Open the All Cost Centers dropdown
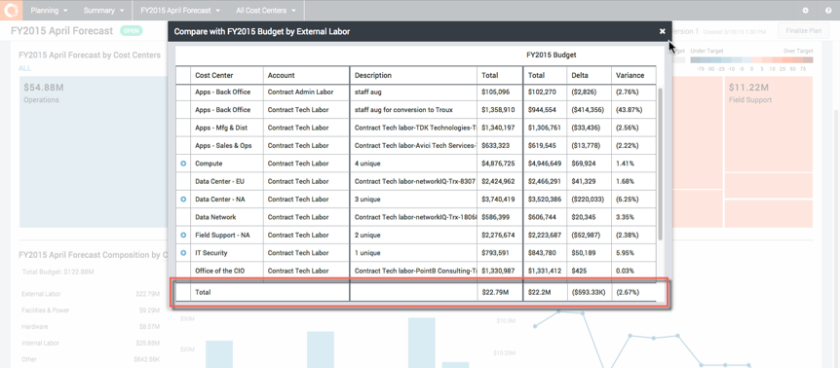The image size is (840, 368). [x=266, y=10]
